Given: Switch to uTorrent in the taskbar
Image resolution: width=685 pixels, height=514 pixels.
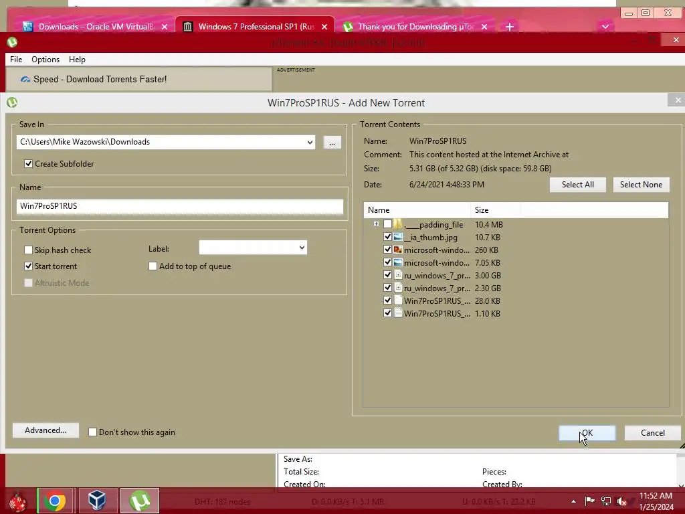Looking at the screenshot, I should click(x=140, y=501).
